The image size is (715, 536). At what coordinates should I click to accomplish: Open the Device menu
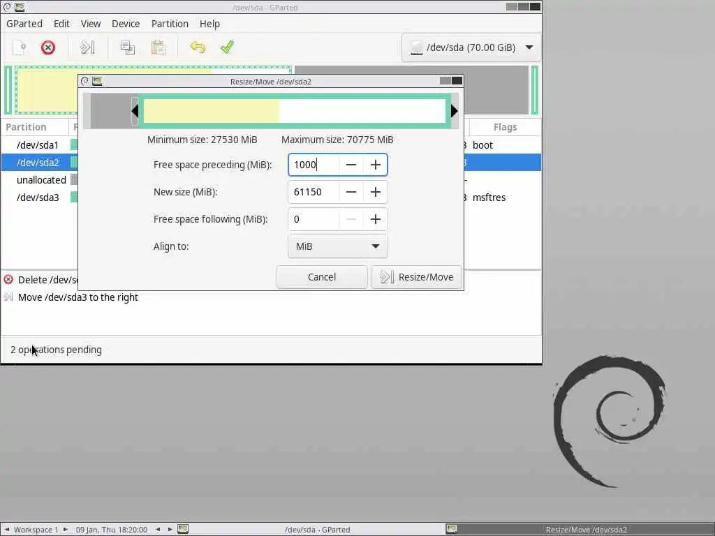[126, 24]
